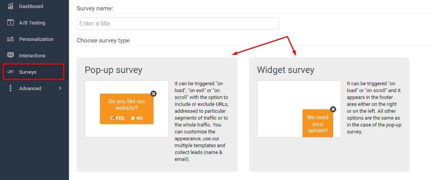This screenshot has width=430, height=180.
Task: Click the Survey name title input field
Action: tap(178, 24)
